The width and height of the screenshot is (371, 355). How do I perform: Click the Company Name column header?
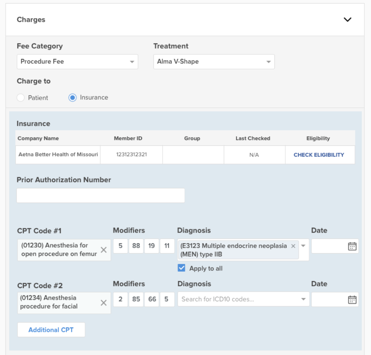pyautogui.click(x=38, y=138)
